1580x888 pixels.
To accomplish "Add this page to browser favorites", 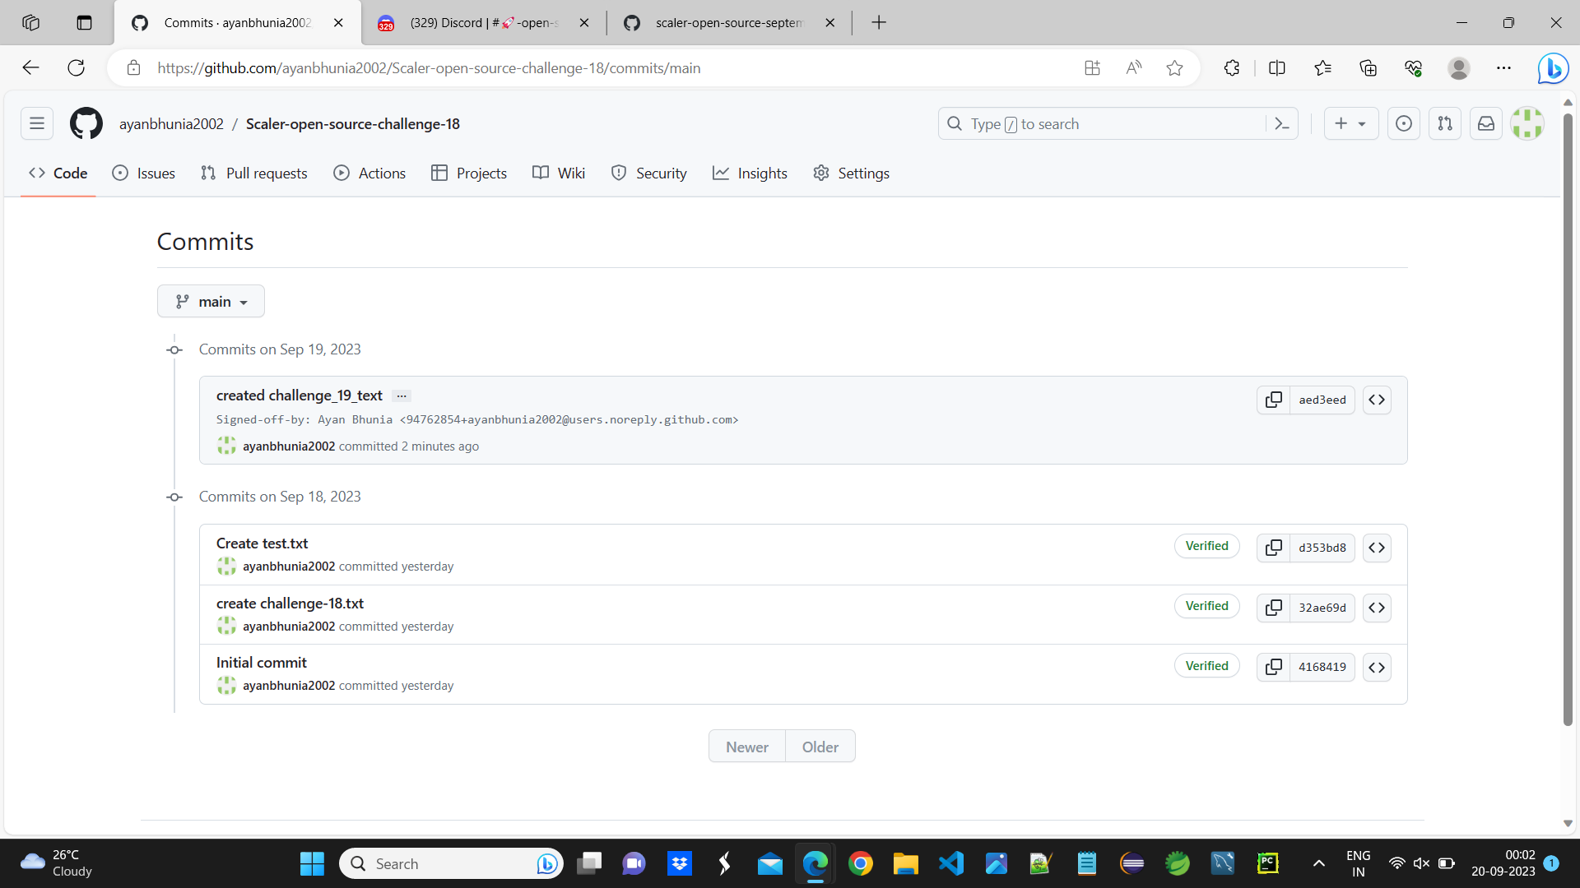I will tap(1174, 67).
